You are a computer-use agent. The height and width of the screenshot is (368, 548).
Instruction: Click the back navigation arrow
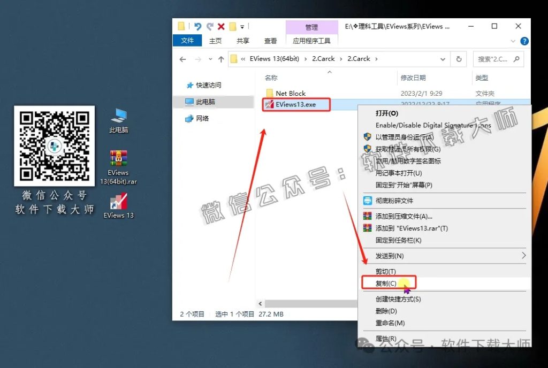(x=182, y=59)
